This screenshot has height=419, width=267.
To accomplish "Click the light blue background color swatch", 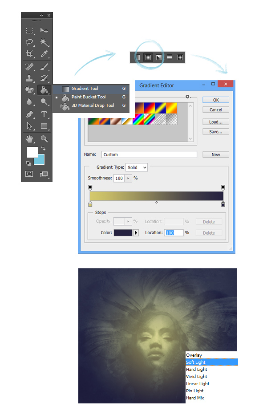I will (41, 161).
